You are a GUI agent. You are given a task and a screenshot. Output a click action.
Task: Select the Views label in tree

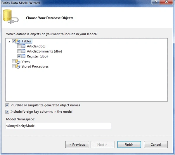pyautogui.click(x=26, y=61)
